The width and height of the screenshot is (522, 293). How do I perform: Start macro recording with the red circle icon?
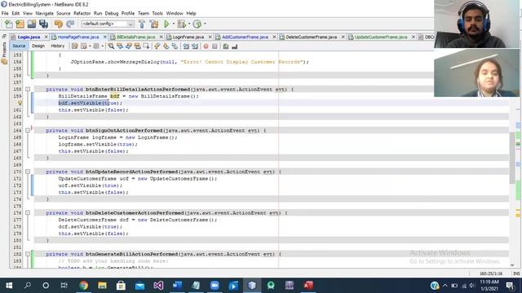coord(206,46)
